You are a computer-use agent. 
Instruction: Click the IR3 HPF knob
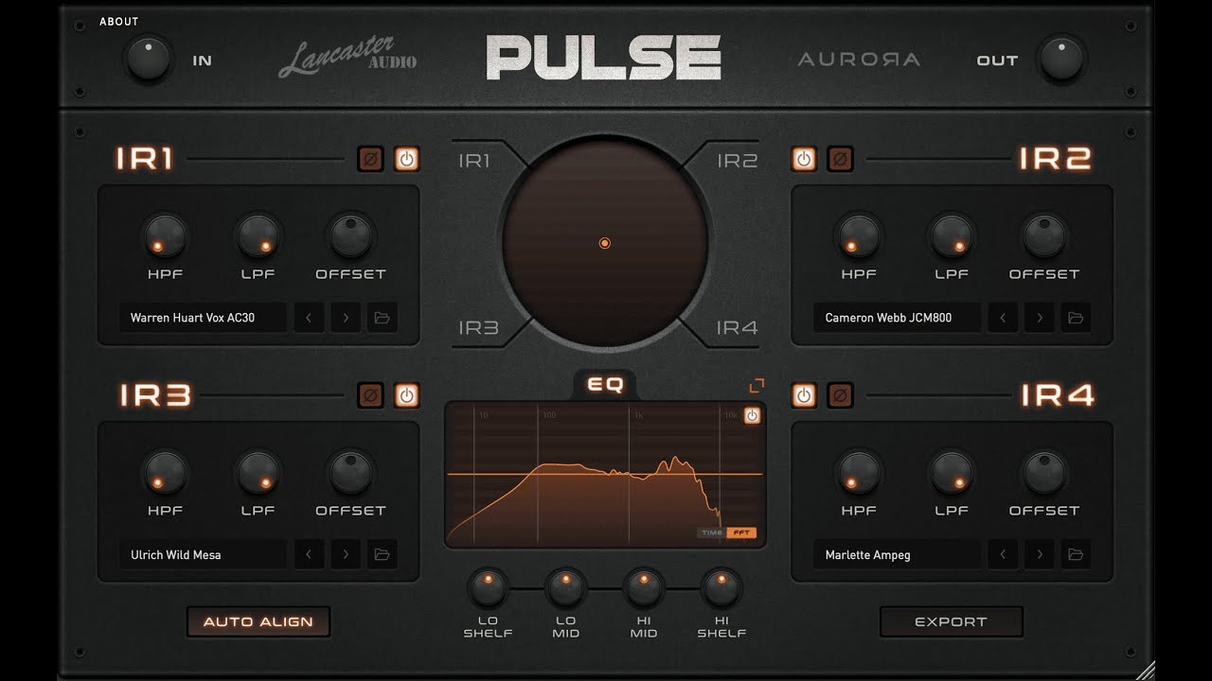[x=165, y=472]
